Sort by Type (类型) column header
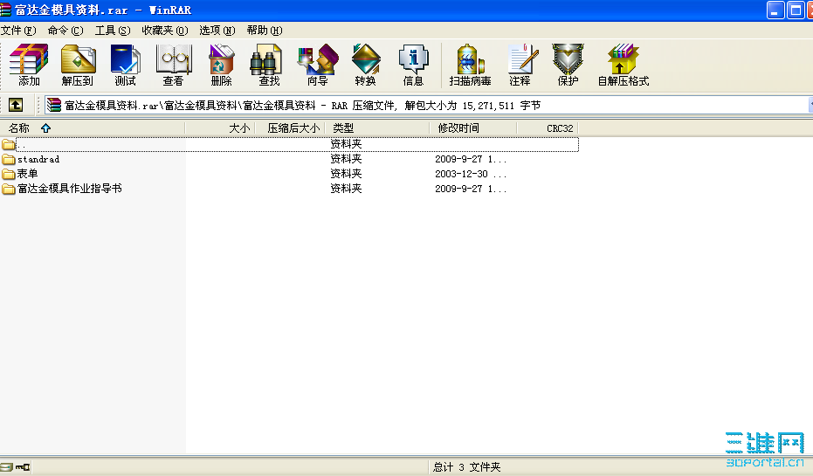This screenshot has width=813, height=476. (x=377, y=128)
